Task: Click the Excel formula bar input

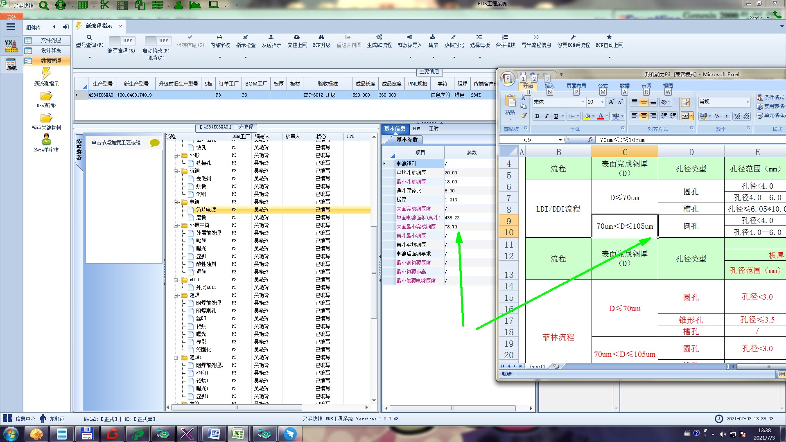Action: (x=691, y=140)
